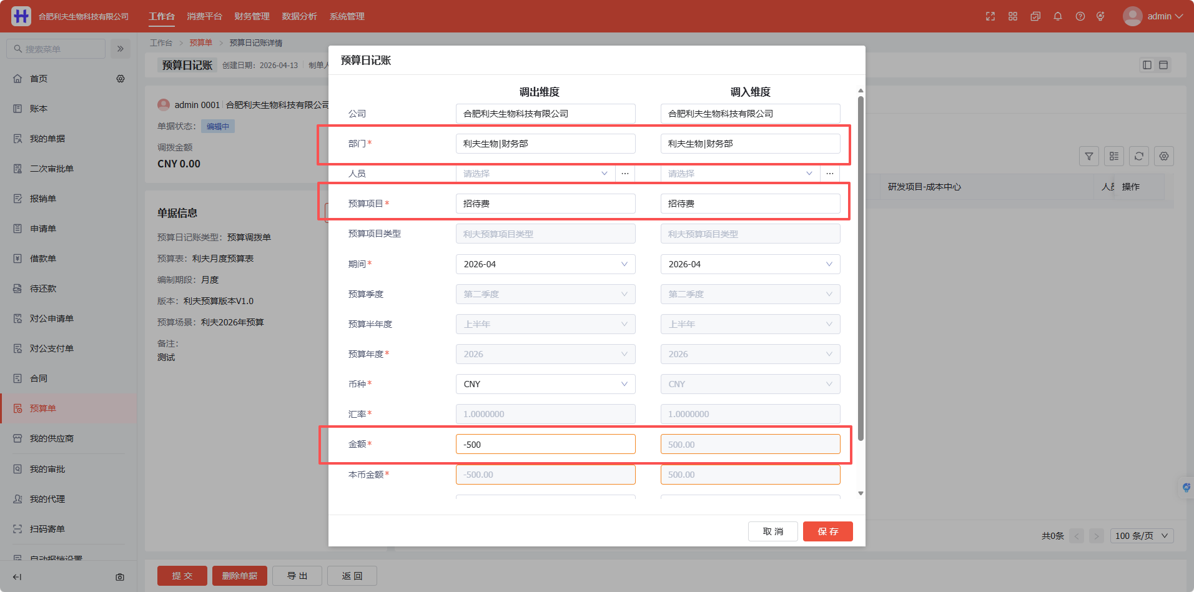Click 删除单据 button
The height and width of the screenshot is (592, 1194).
240,576
